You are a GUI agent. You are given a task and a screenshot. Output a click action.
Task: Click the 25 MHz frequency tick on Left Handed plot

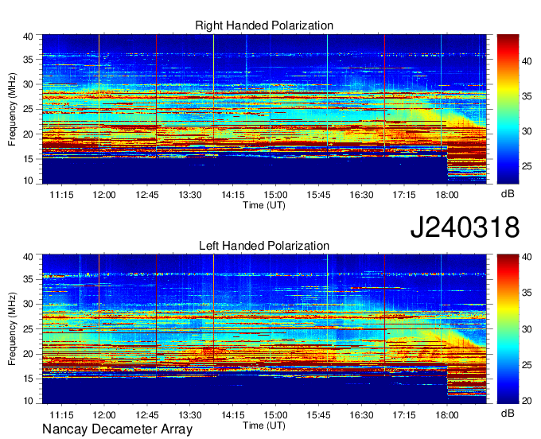tap(28, 329)
